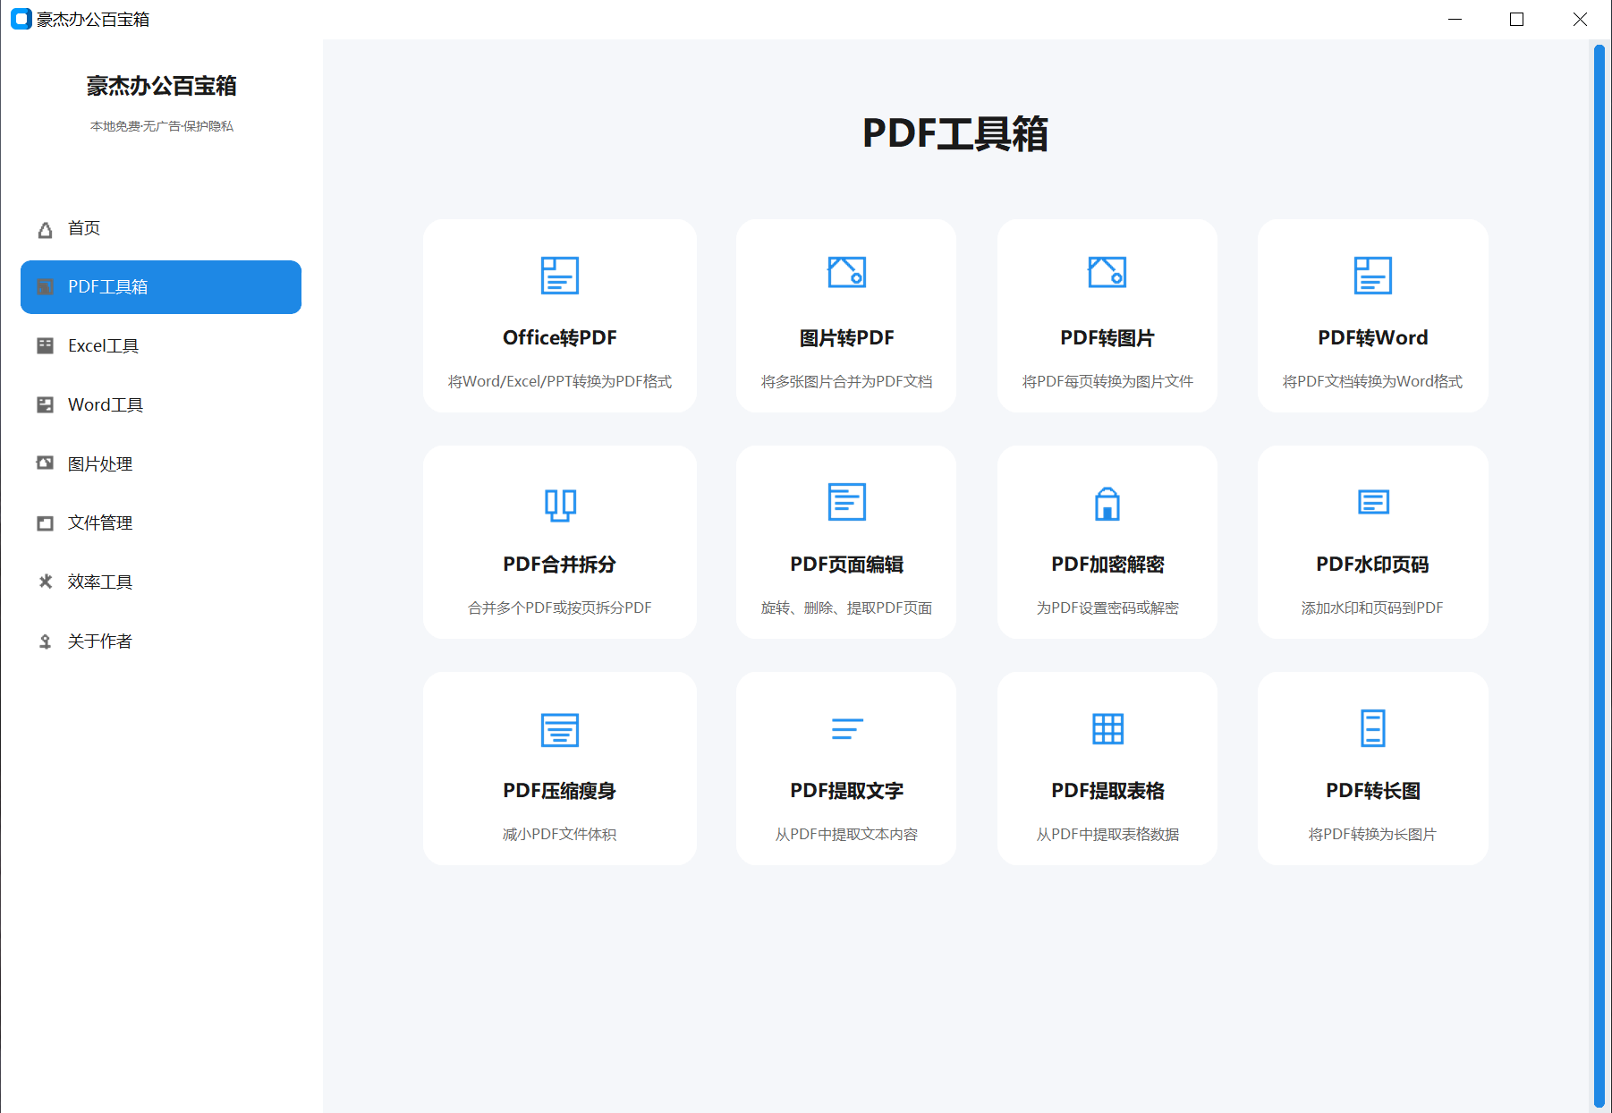Click description 减小PDF文件体积
This screenshot has width=1612, height=1113.
coord(560,834)
